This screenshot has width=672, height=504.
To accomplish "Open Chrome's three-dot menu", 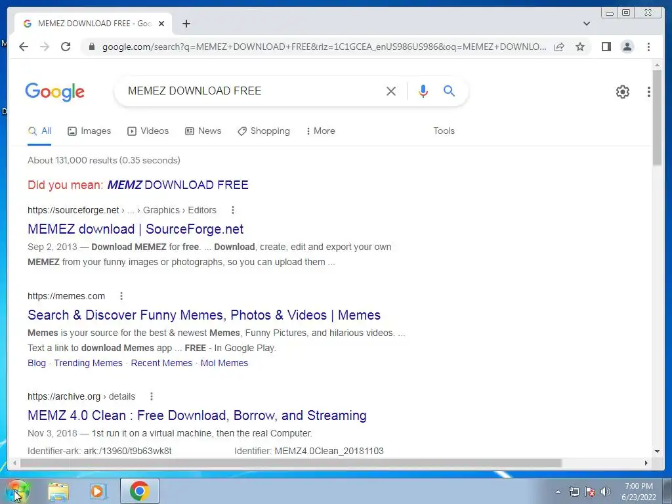I will click(x=648, y=47).
